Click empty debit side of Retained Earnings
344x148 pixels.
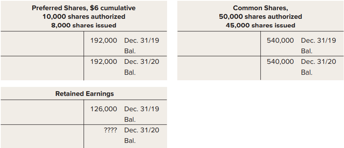coord(42,124)
